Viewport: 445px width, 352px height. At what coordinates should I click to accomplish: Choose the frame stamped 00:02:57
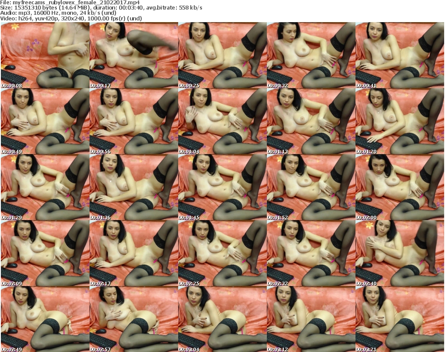[134, 319]
